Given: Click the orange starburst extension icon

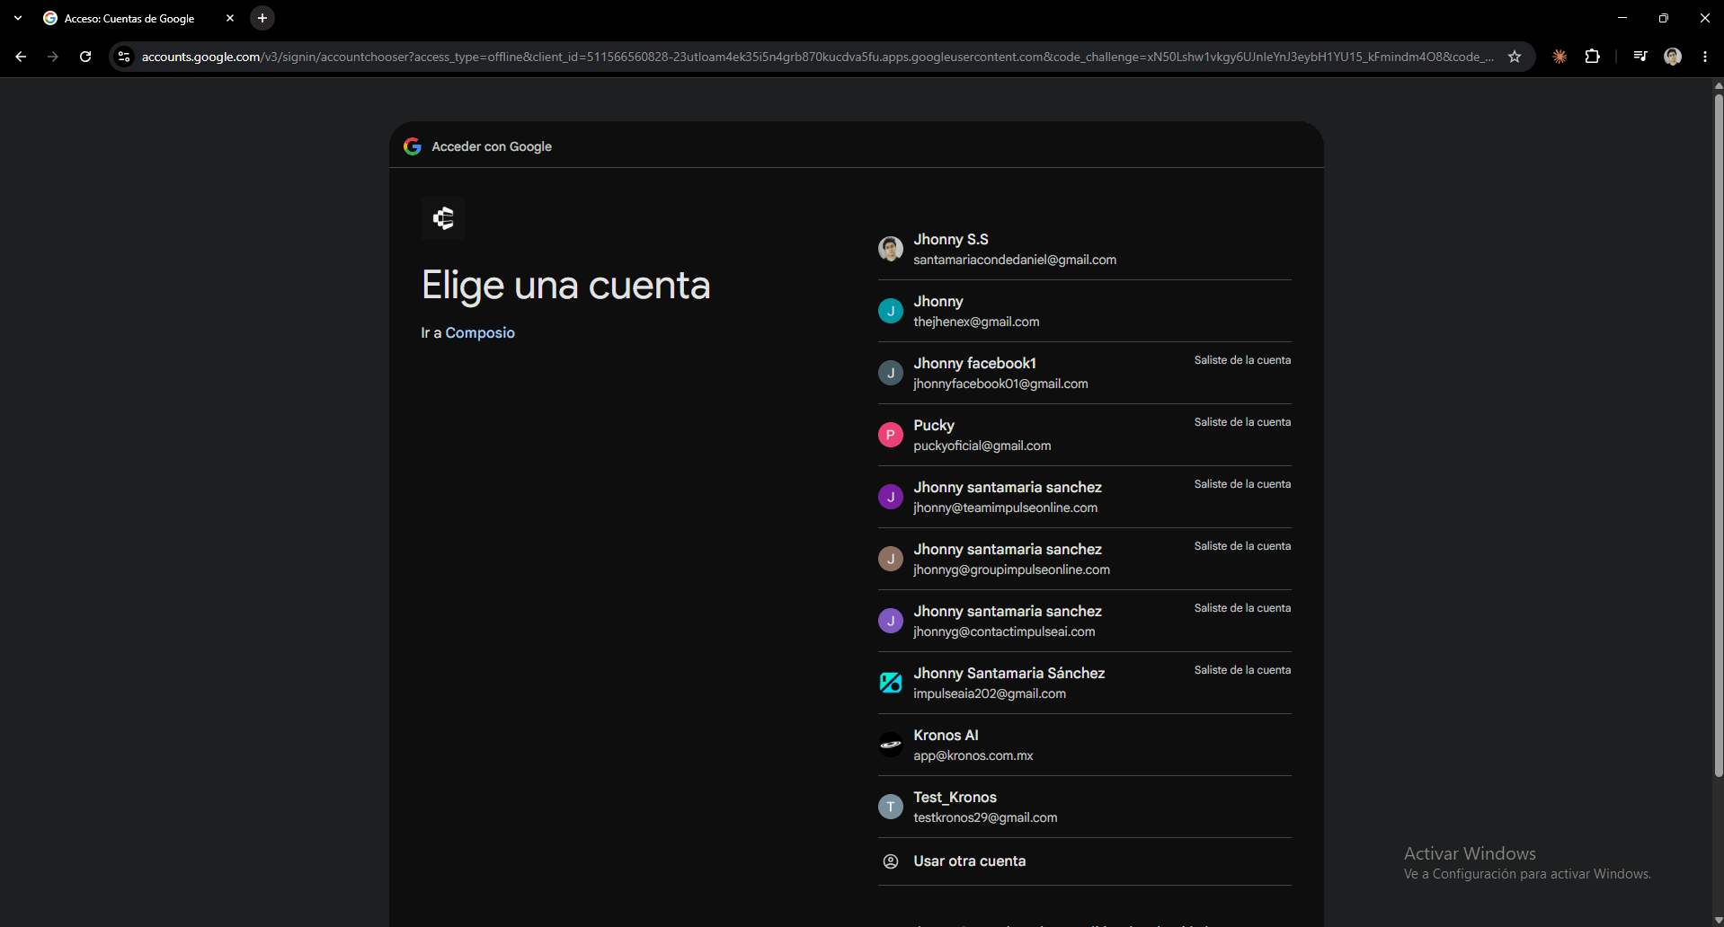Looking at the screenshot, I should tap(1560, 57).
